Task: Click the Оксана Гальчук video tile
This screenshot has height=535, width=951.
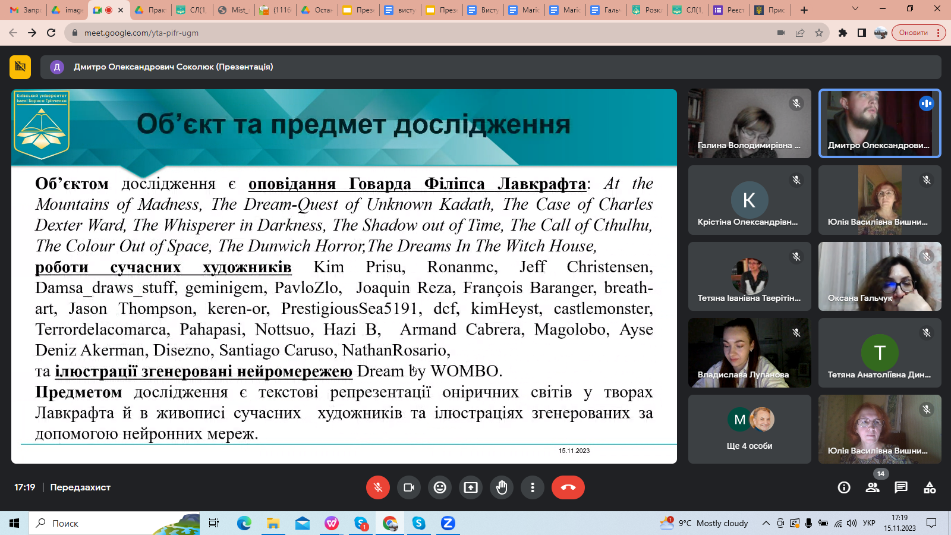Action: click(x=880, y=276)
